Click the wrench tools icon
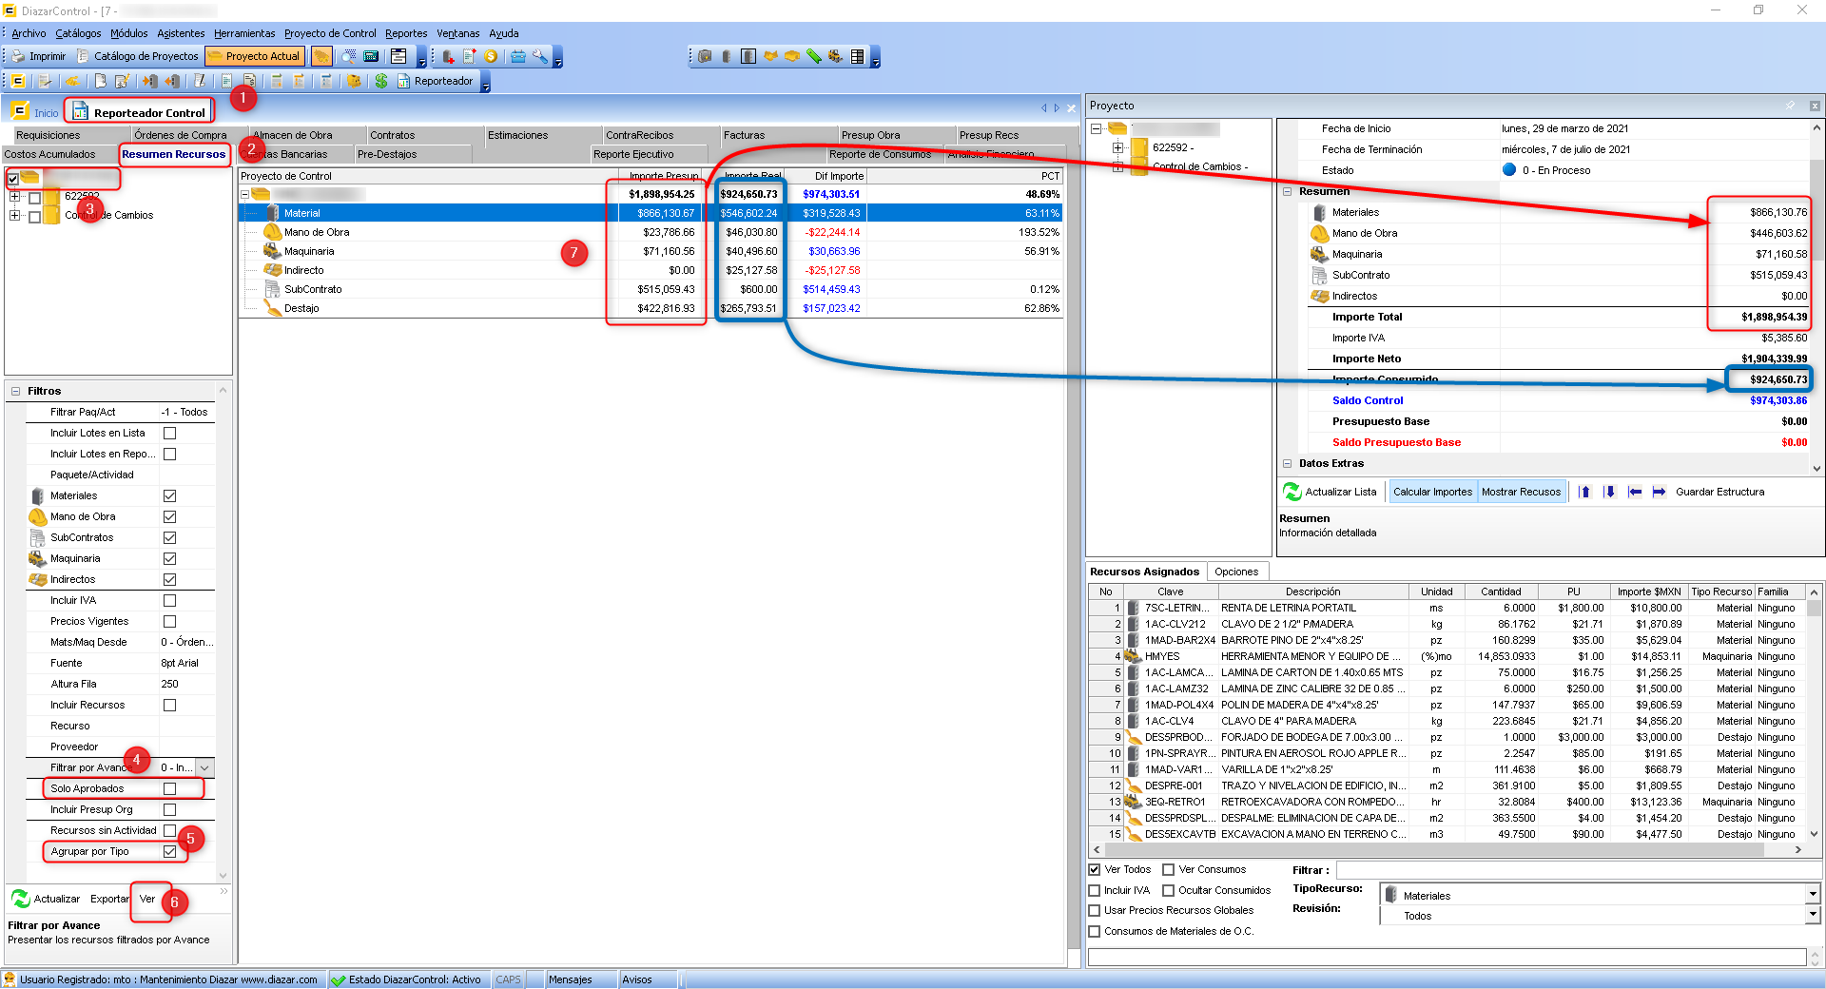The width and height of the screenshot is (1826, 989). 539,56
